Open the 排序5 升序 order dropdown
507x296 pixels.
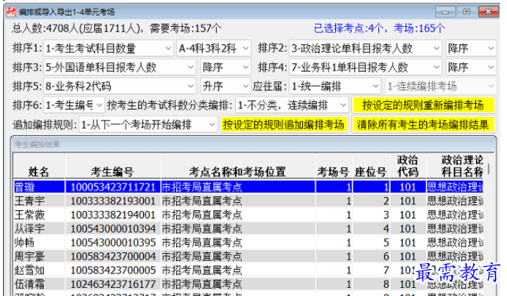click(226, 86)
